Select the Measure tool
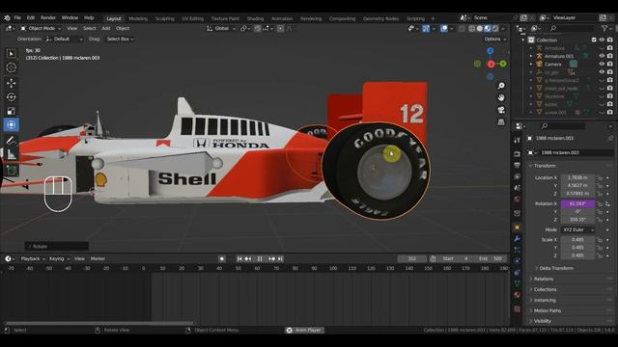The width and height of the screenshot is (618, 347). [x=11, y=154]
